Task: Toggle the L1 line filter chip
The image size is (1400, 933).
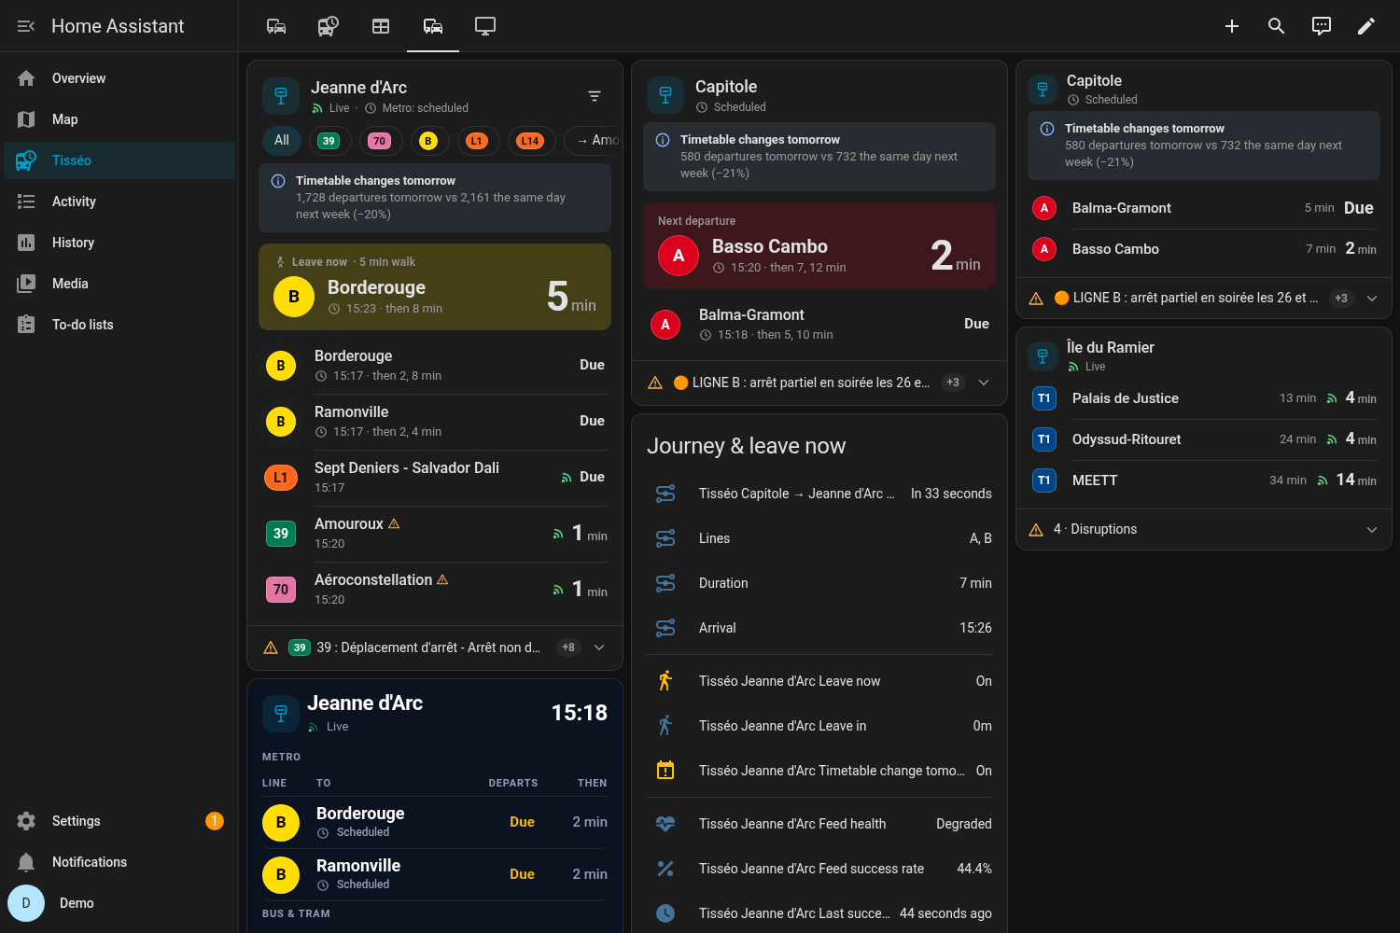Action: 477,141
